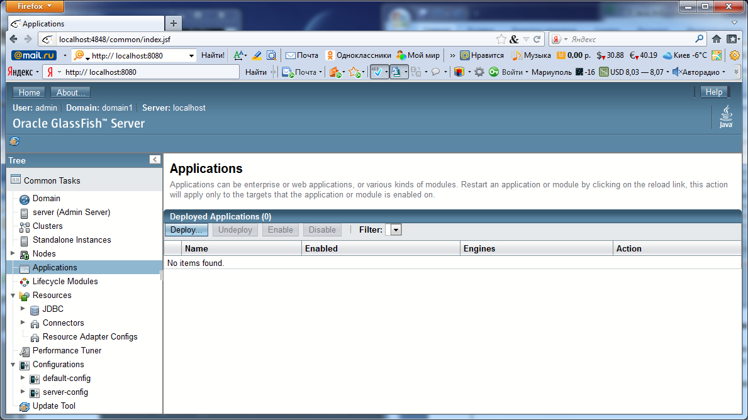
Task: Click the maps icon in Mail.ru toolbar
Action: pos(717,56)
